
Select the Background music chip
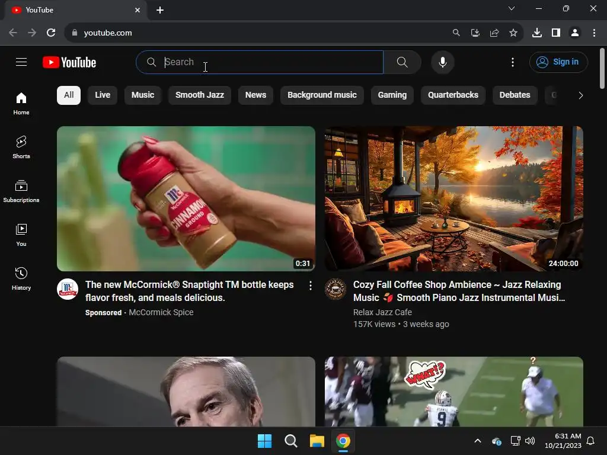click(322, 95)
